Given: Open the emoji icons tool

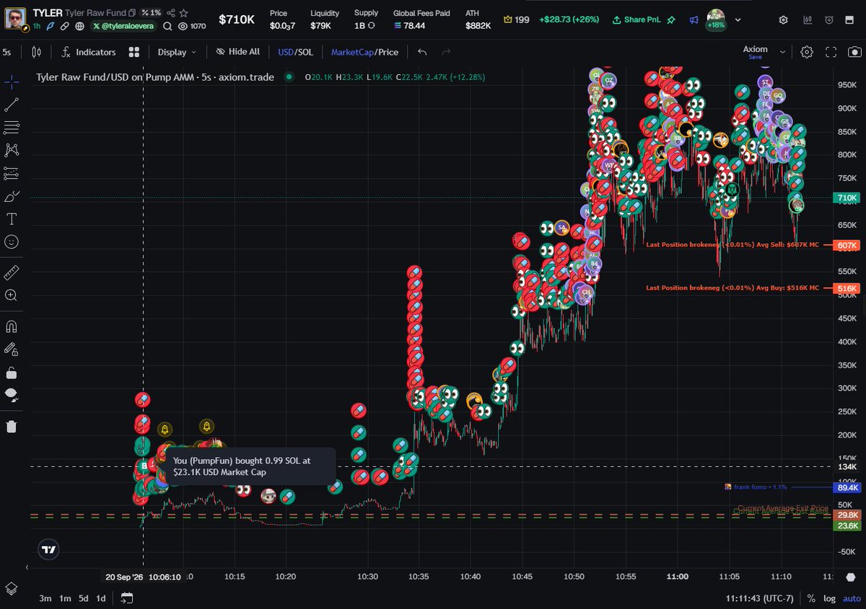Looking at the screenshot, I should (x=12, y=242).
